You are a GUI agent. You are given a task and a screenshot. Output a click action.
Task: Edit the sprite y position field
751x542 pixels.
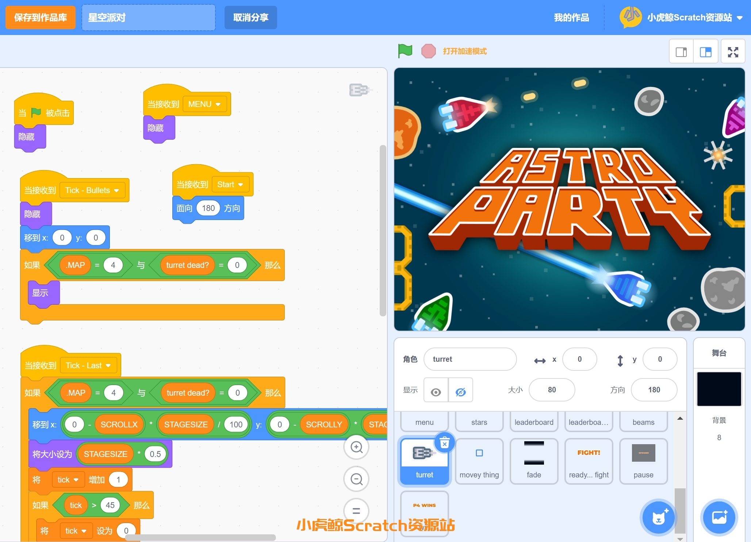(x=660, y=359)
